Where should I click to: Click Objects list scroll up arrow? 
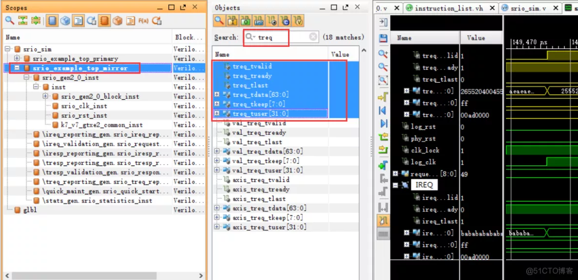[x=364, y=50]
